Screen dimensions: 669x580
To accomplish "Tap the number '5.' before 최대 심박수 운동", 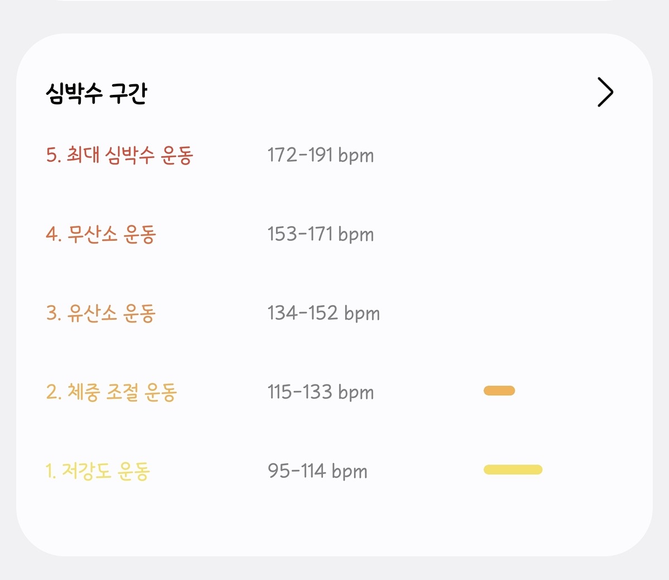I will (x=53, y=155).
